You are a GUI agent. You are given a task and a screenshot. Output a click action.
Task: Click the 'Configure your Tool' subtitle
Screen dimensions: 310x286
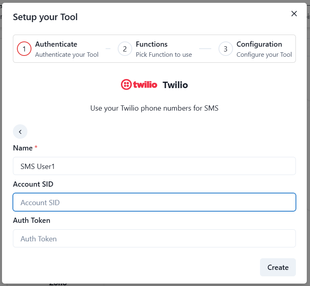[264, 55]
